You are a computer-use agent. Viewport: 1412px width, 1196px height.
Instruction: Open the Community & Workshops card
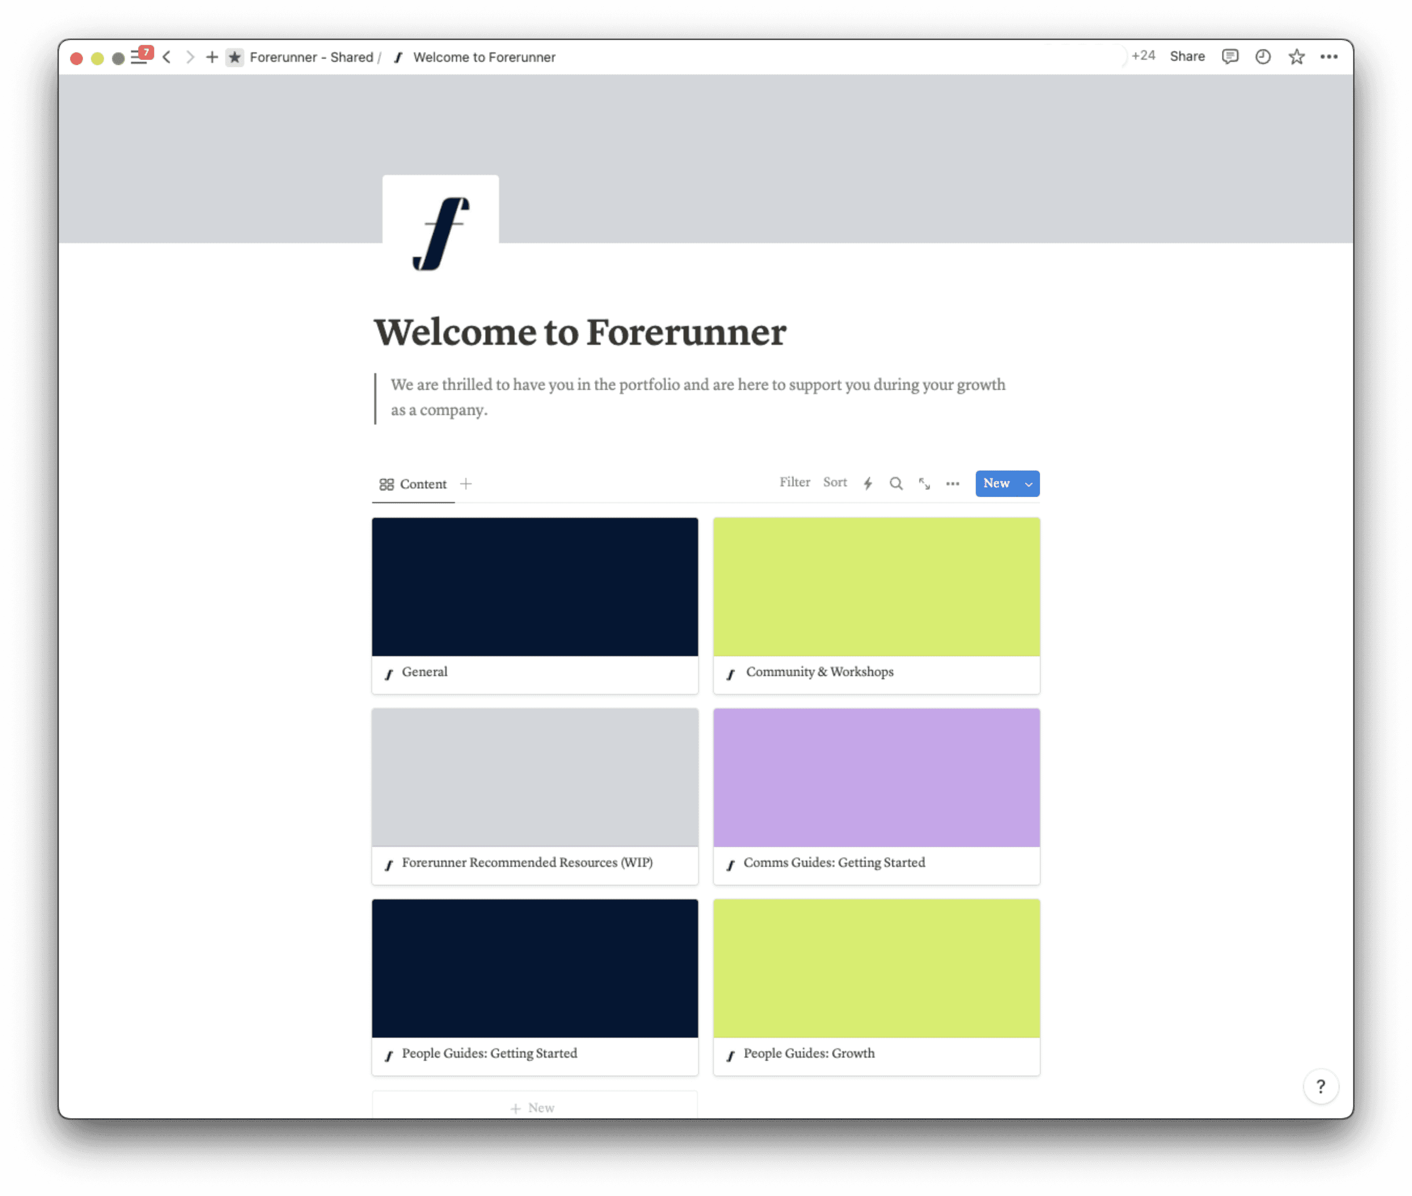click(876, 605)
